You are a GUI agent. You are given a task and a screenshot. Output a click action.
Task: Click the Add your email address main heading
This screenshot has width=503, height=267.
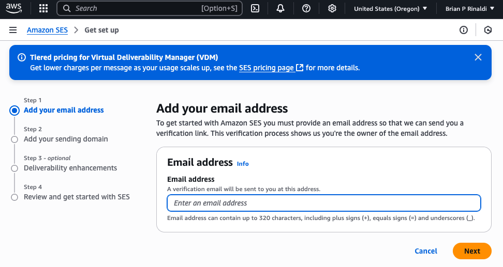(222, 108)
